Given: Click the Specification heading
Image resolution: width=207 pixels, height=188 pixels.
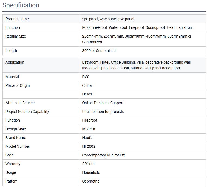Looking at the screenshot, I should point(21,5).
